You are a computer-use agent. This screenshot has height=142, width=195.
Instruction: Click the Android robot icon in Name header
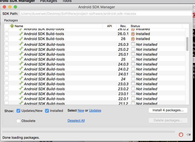[12, 26]
